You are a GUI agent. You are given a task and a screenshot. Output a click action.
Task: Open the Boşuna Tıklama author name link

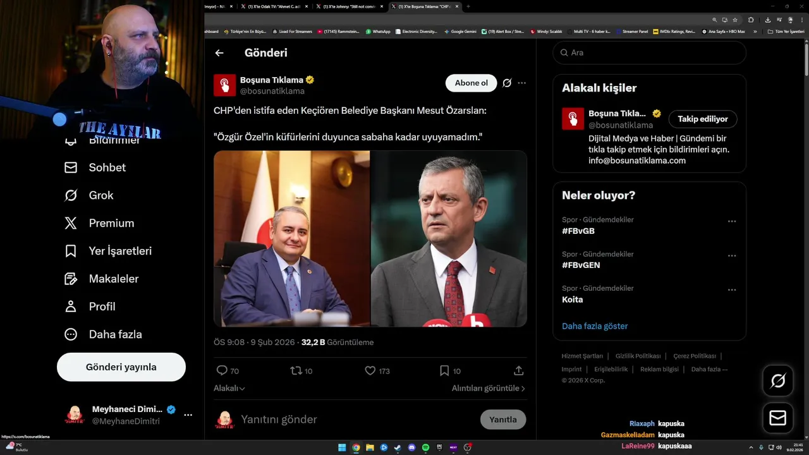coord(272,80)
